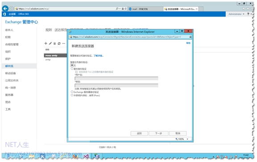This screenshot has height=162, width=257.
Task: Add new send connector with plus icon
Action: click(x=46, y=43)
